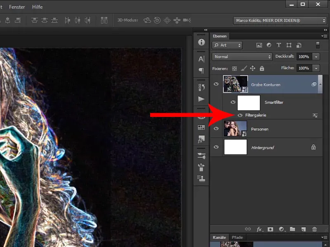Viewport: 330px width, 247px height.
Task: Hide the Smartfilter effects
Action: 233,102
